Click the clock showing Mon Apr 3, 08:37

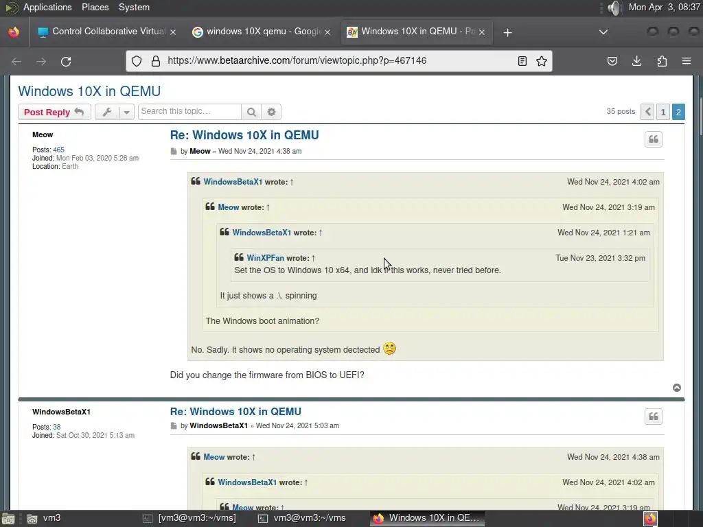pos(664,7)
